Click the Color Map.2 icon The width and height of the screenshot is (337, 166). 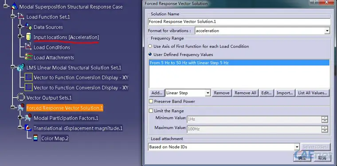(x=35, y=138)
